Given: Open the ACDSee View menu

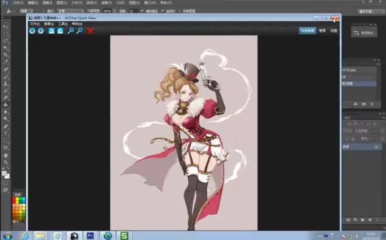Looking at the screenshot, I should (49, 24).
